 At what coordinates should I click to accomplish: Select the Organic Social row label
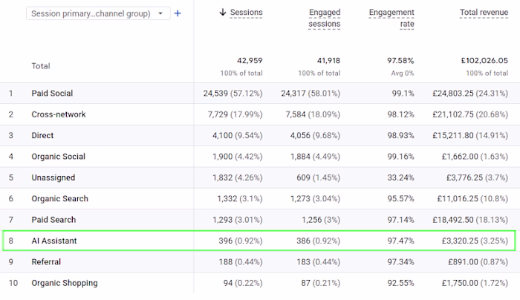click(x=59, y=157)
